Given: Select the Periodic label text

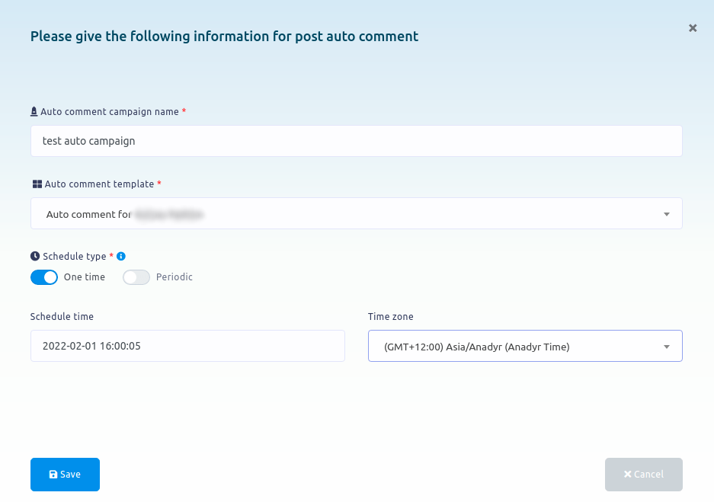Looking at the screenshot, I should (174, 277).
